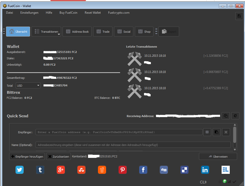The image size is (245, 186).
Task: Click the mining icon for +0.90870897 FC2
Action: click(x=135, y=75)
